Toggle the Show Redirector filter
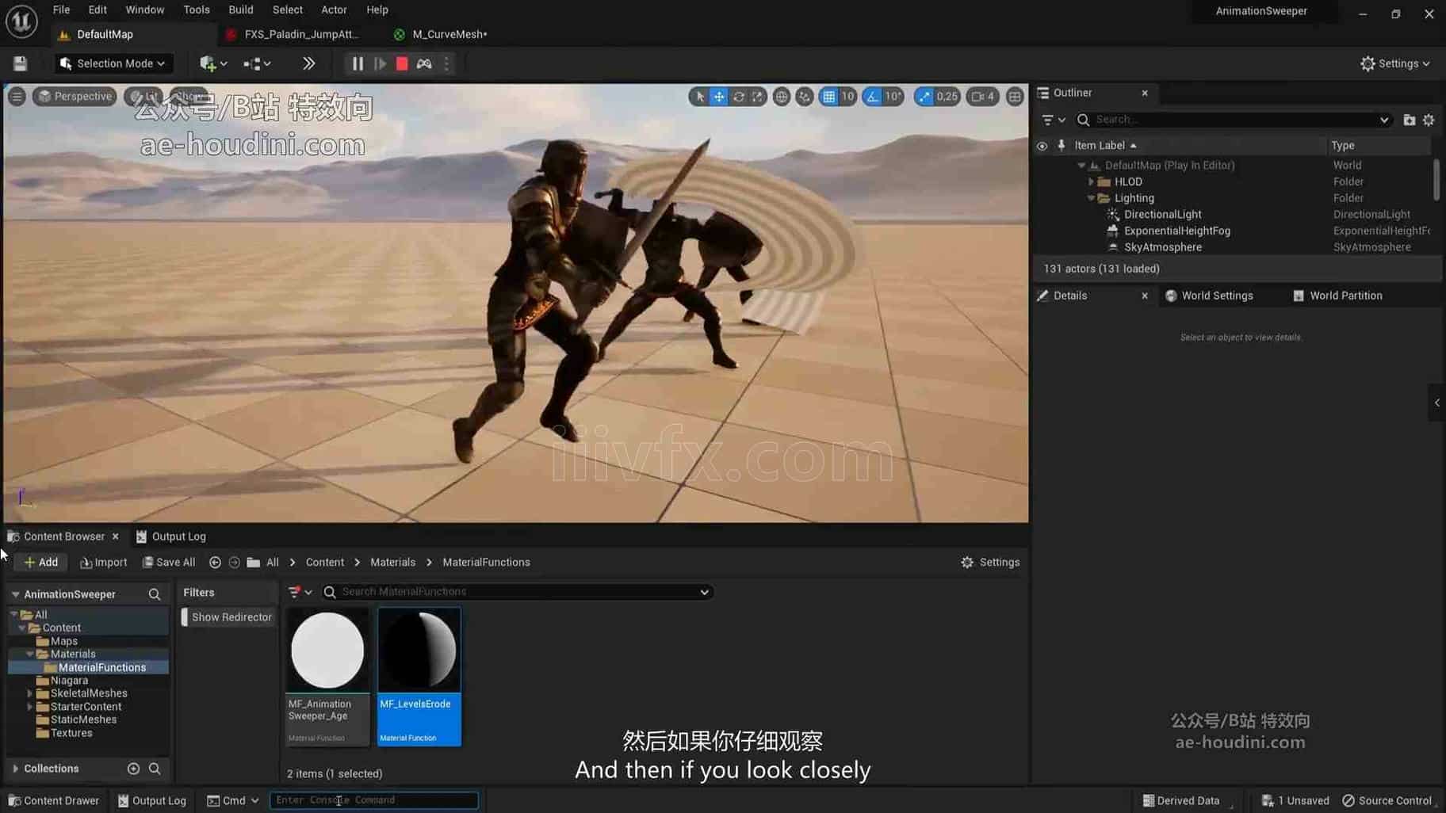This screenshot has height=813, width=1446. point(228,617)
